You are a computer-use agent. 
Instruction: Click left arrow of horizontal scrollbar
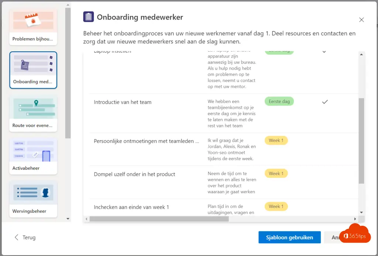tap(86, 219)
